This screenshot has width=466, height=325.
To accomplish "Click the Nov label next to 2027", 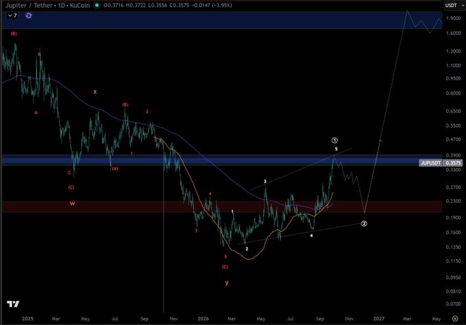I will pyautogui.click(x=349, y=319).
